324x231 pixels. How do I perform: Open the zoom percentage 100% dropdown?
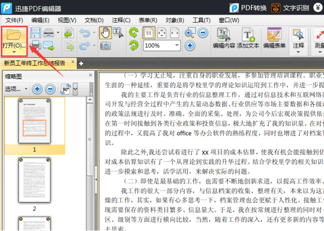(x=179, y=46)
